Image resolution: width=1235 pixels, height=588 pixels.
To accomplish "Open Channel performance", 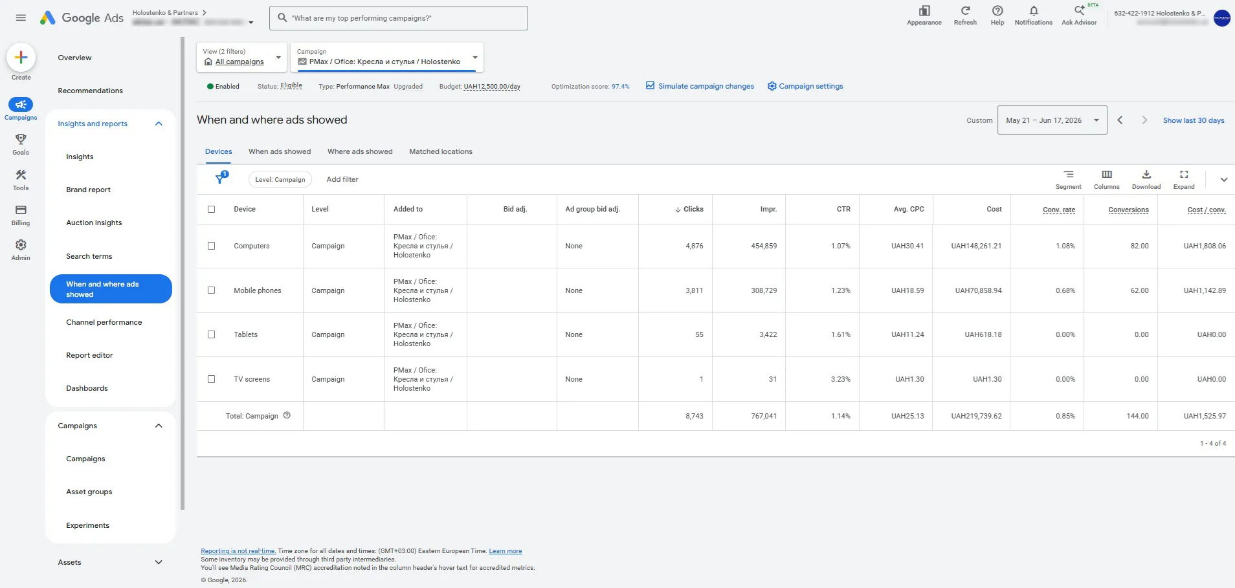I will pyautogui.click(x=104, y=322).
